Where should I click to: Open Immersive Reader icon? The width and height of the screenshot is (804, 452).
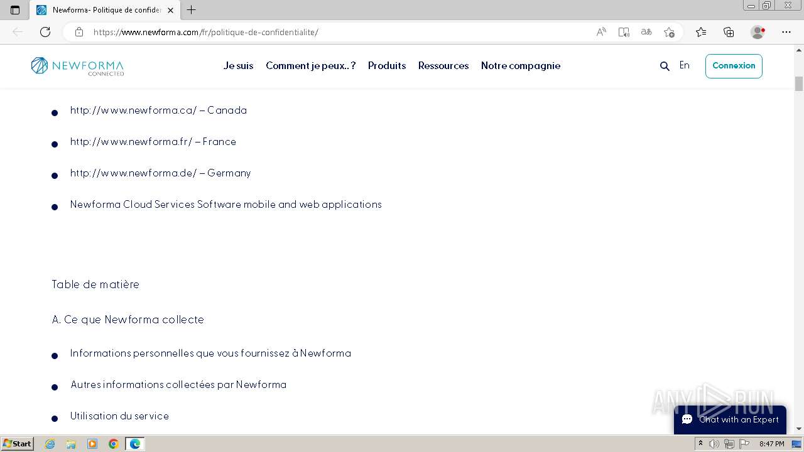pyautogui.click(x=624, y=32)
